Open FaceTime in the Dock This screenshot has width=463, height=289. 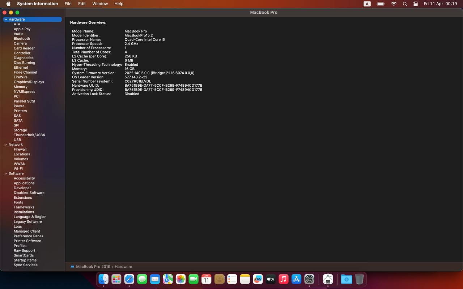[x=194, y=279]
